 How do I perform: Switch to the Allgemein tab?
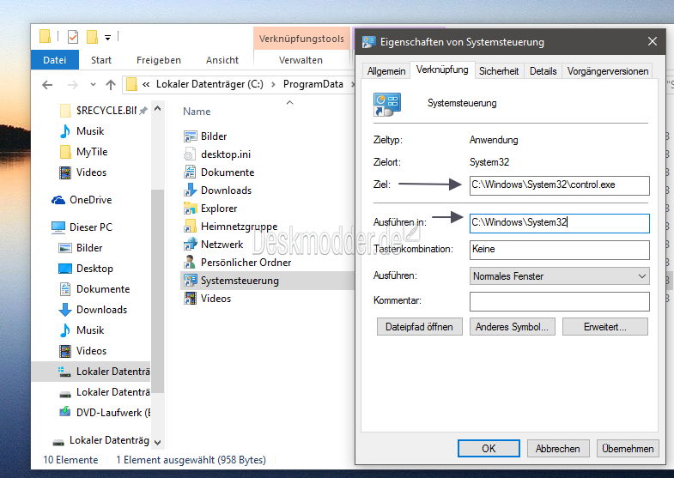pos(386,71)
